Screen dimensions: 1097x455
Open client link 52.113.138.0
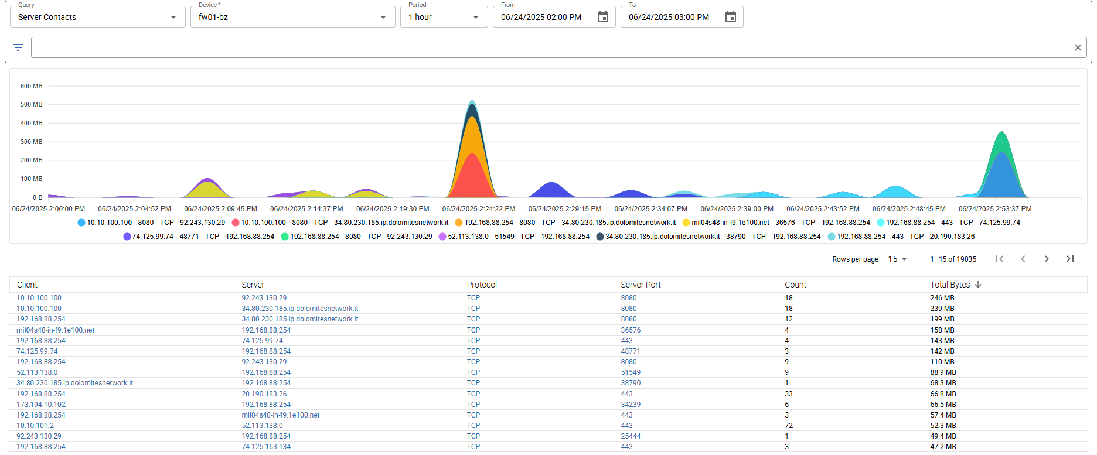coord(37,372)
